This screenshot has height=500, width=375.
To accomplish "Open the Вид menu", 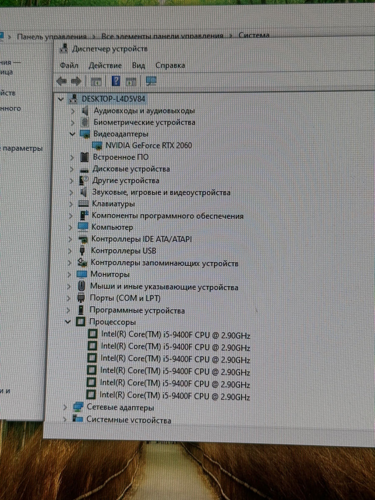I will pyautogui.click(x=138, y=65).
